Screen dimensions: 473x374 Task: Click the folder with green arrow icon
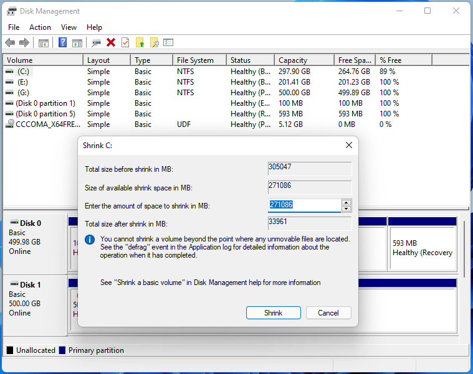tap(140, 43)
